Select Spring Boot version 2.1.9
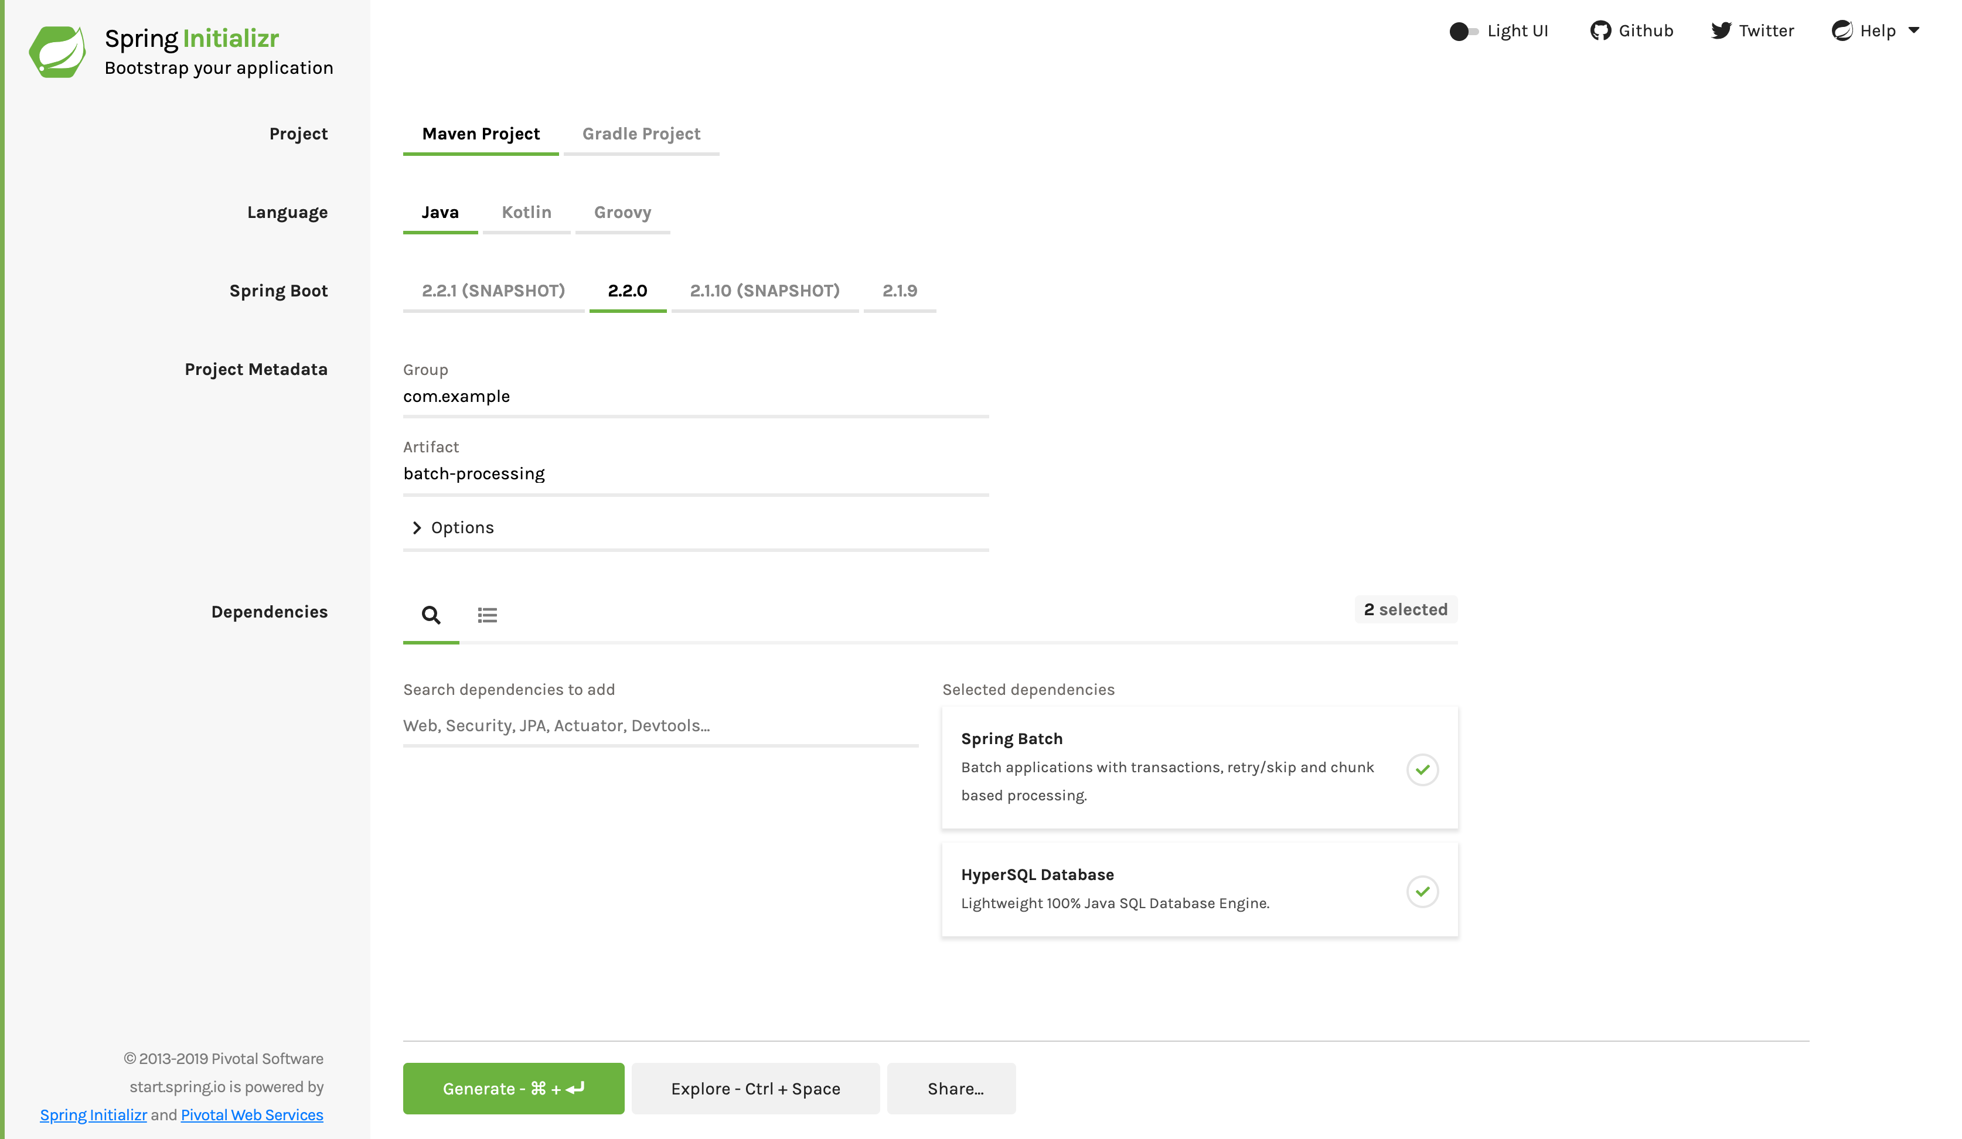 (898, 290)
